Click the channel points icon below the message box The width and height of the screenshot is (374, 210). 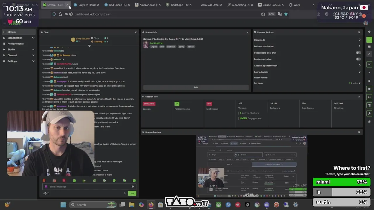coord(46,193)
